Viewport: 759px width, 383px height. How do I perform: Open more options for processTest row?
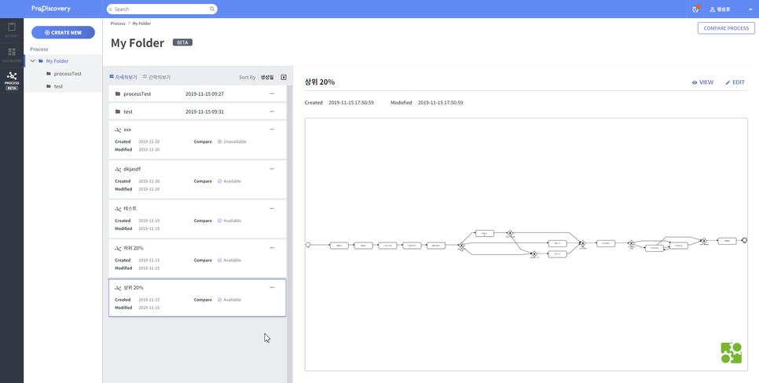tap(272, 94)
